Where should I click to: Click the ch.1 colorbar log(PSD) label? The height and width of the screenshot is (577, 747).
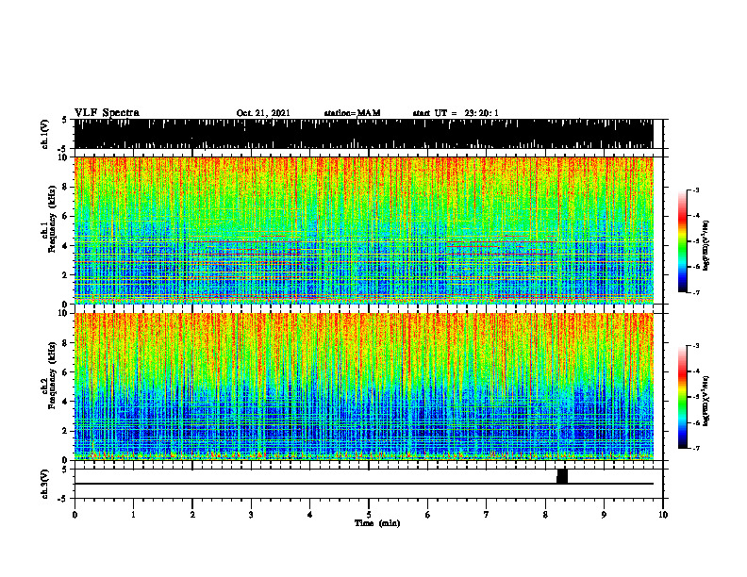pos(705,245)
